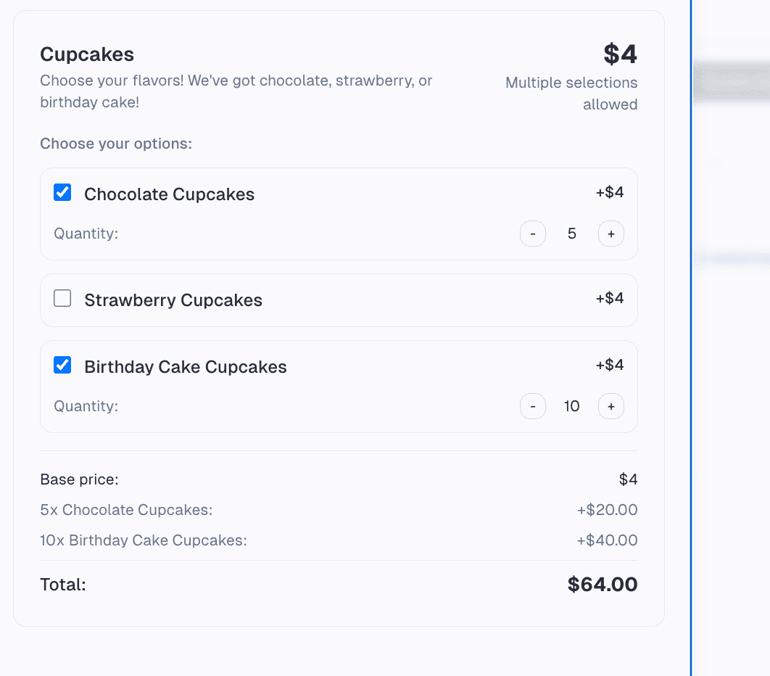The width and height of the screenshot is (770, 676).
Task: Click the +$4 label beside Strawberry Cupcakes
Action: tap(609, 300)
